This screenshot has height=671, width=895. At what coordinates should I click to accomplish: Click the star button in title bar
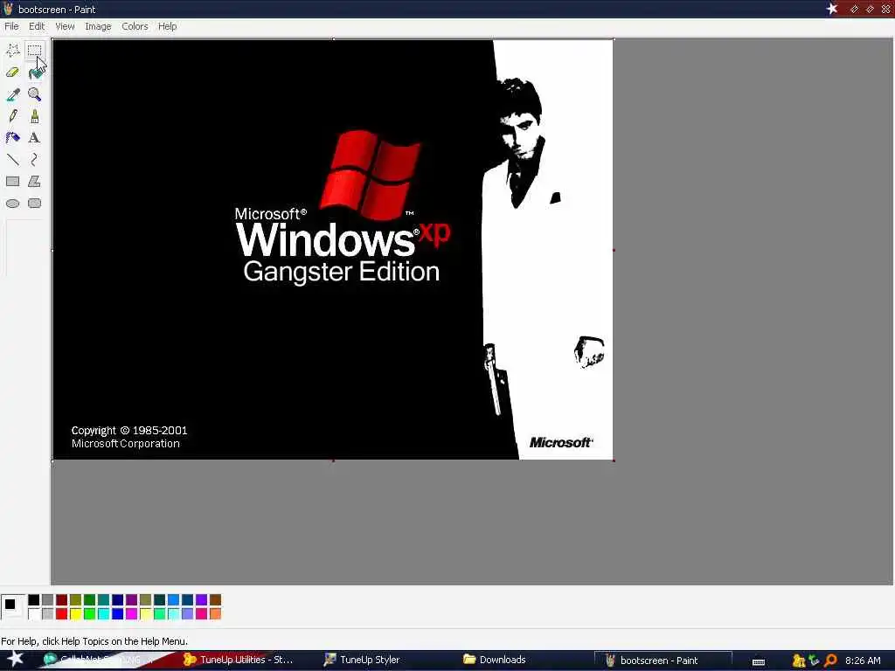click(x=832, y=9)
